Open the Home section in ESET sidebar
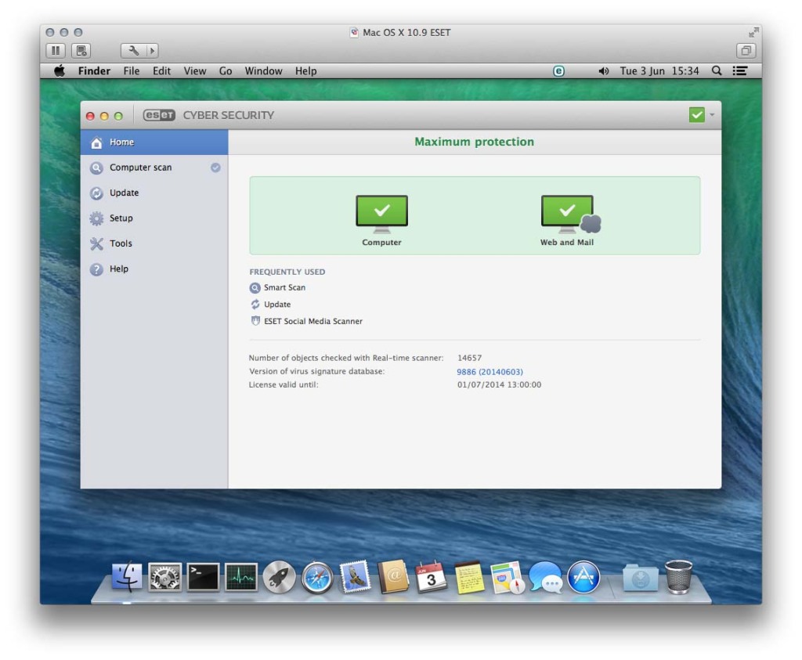The height and width of the screenshot is (660, 802). 154,142
